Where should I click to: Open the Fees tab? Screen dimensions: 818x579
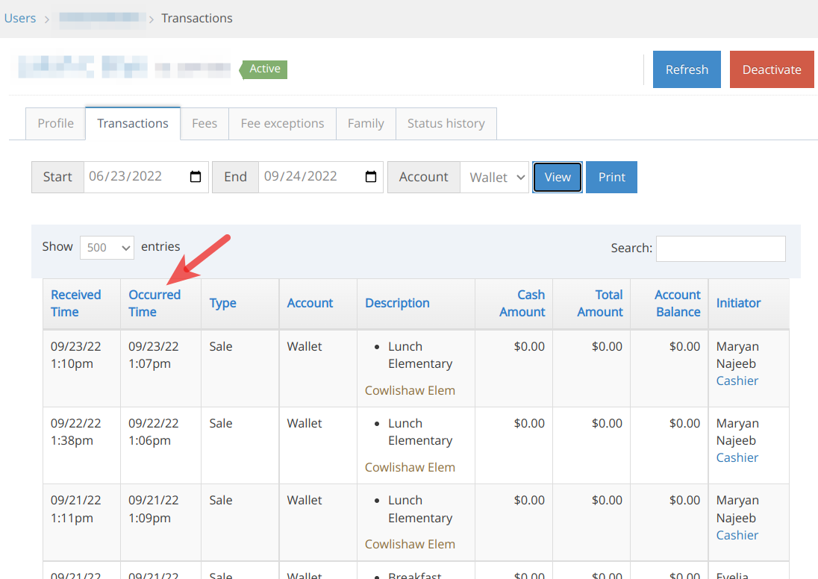click(204, 124)
